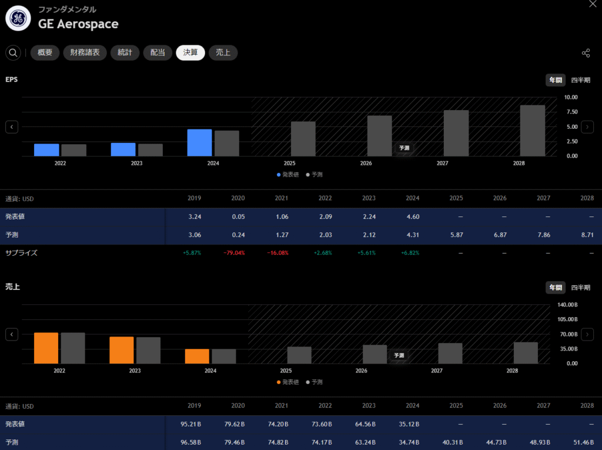Toggle 発表値 legend in EPS chart

(x=287, y=175)
